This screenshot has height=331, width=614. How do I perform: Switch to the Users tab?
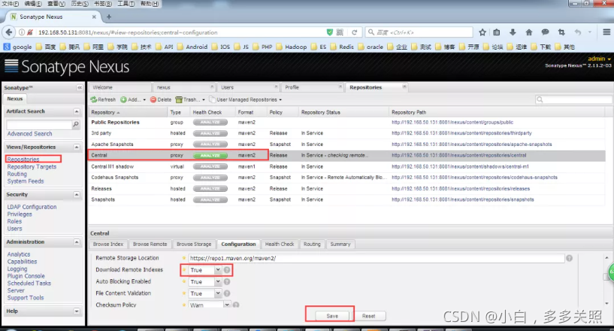(x=249, y=87)
